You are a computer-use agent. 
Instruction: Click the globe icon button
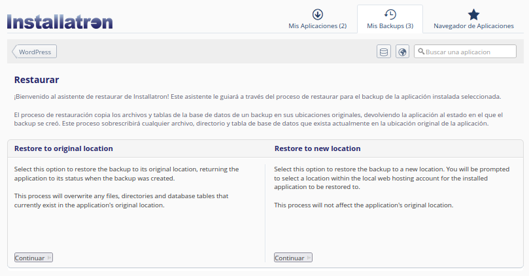[x=402, y=52]
